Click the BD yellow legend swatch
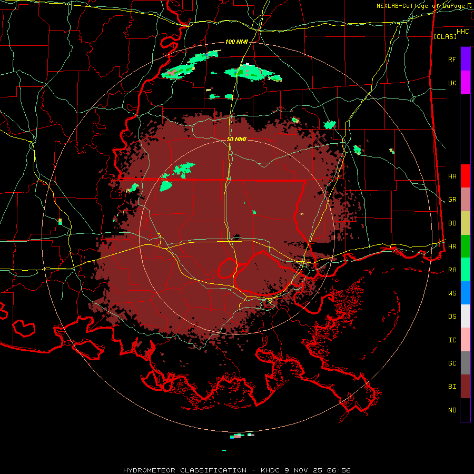Screen dimensions: 474x474 [465, 223]
